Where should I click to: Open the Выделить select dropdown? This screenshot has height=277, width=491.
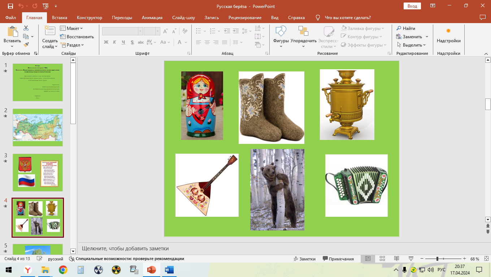[412, 45]
